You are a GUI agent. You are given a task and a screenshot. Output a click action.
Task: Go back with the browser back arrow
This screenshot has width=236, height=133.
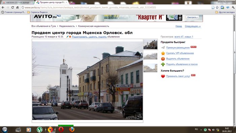3,7
